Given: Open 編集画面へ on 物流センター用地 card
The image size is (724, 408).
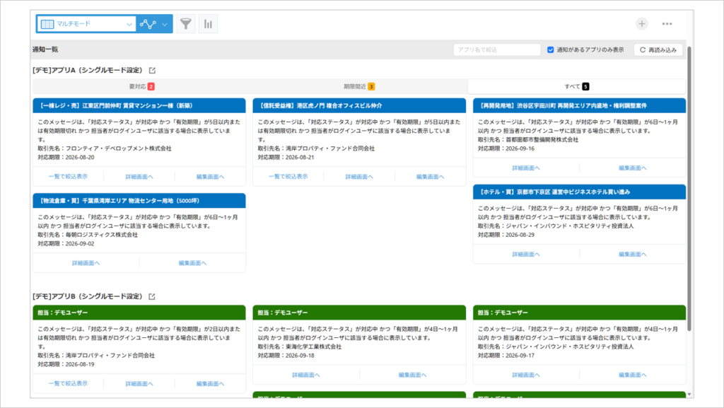Looking at the screenshot, I should click(x=192, y=263).
